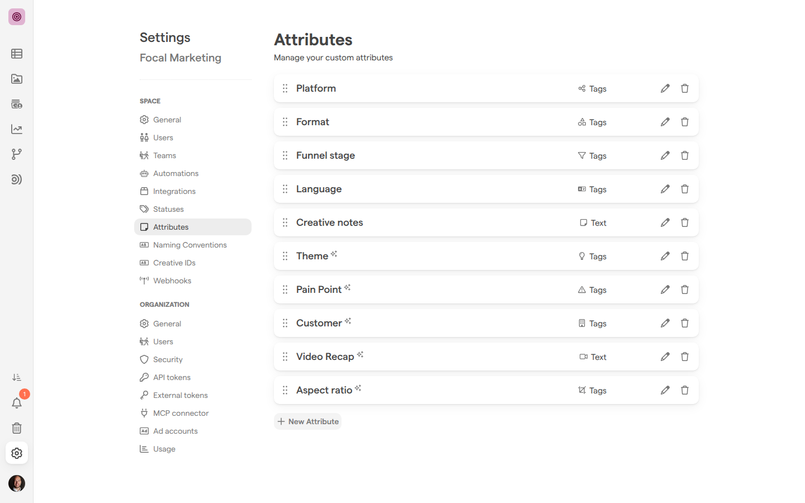Edit the Video Recap attribute
Screen dimensions: 805x503
coord(665,357)
